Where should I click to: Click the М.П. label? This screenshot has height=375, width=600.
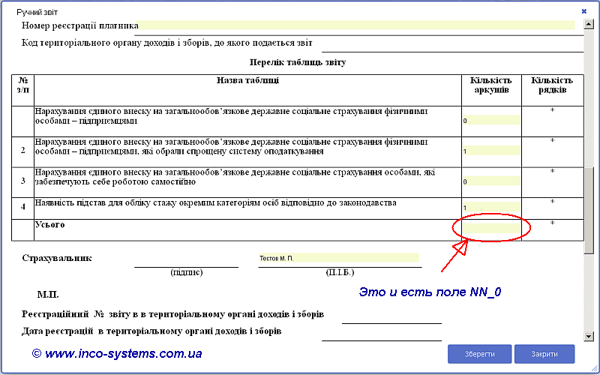(48, 295)
